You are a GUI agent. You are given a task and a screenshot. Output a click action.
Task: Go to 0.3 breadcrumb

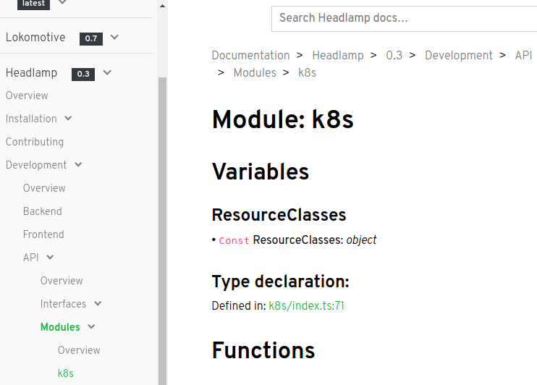[394, 55]
